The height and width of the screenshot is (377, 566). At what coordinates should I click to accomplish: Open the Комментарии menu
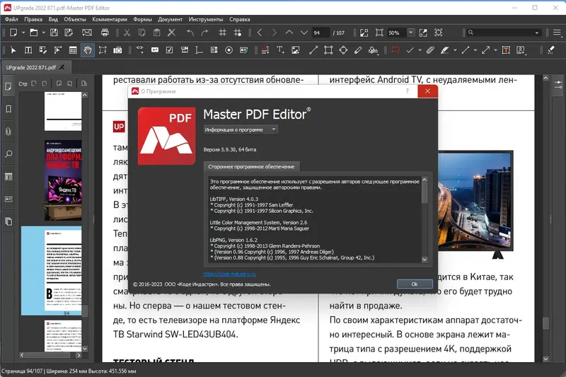[110, 19]
